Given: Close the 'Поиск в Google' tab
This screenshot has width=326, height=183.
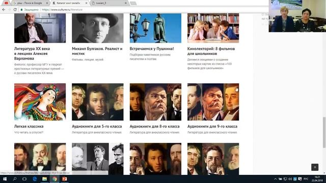Looking at the screenshot, I should 47,3.
